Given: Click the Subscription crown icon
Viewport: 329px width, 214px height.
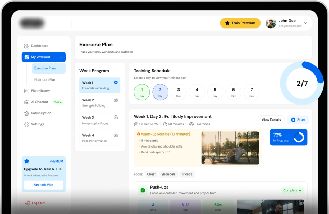Looking at the screenshot, I should tap(26, 113).
